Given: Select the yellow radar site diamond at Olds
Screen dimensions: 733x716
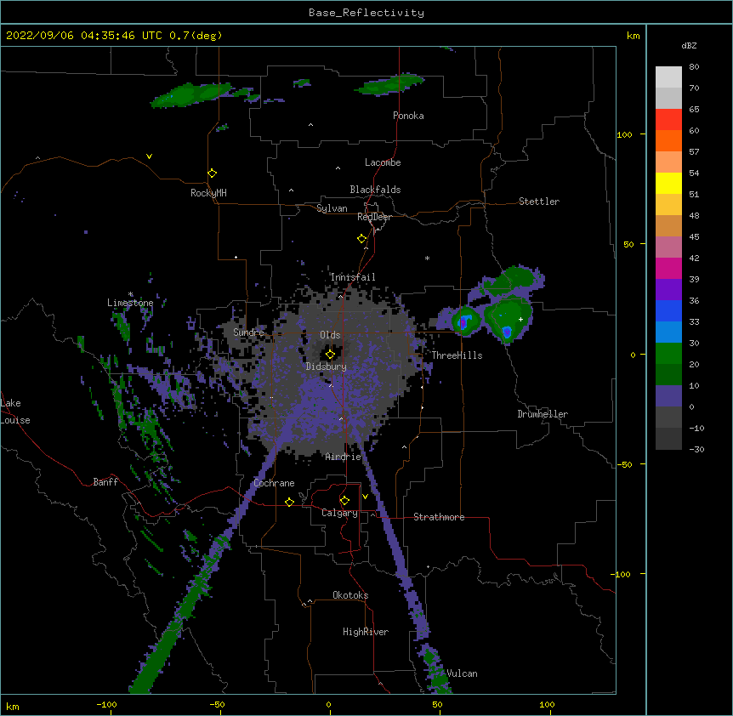Looking at the screenshot, I should (330, 355).
